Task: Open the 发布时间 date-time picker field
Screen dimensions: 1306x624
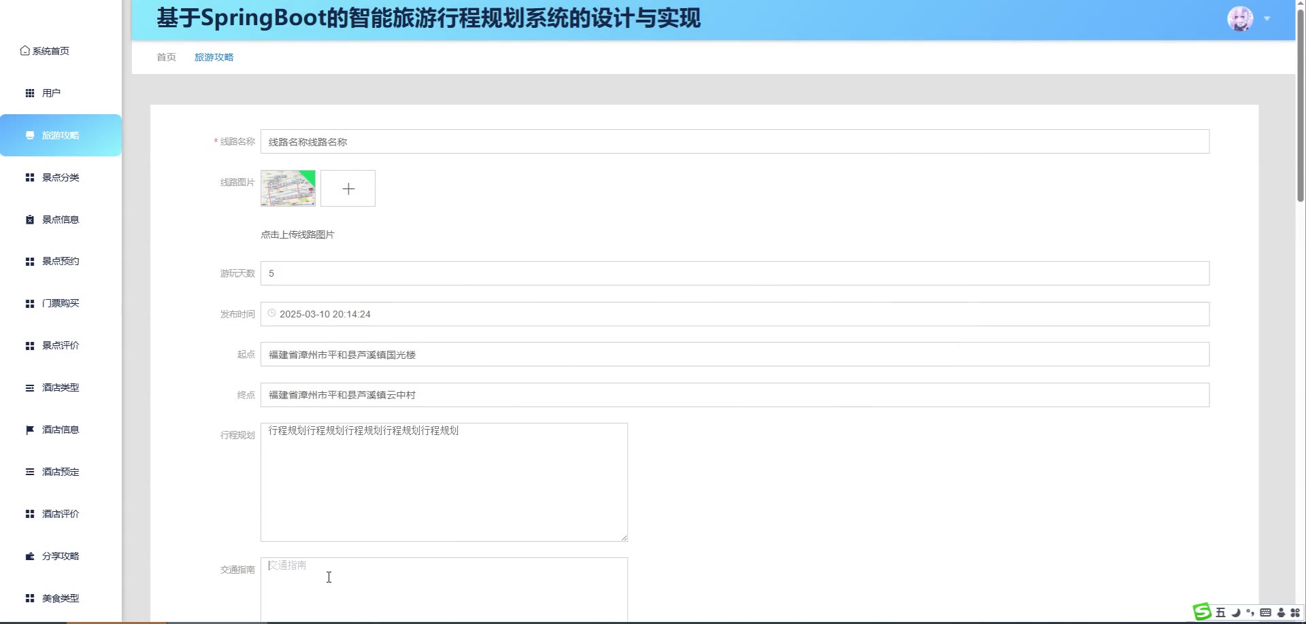Action: click(735, 314)
